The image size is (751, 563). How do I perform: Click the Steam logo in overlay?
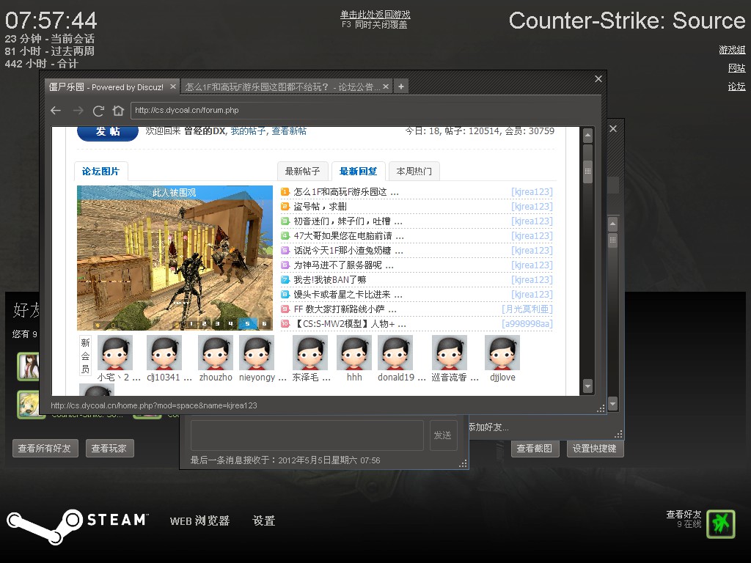[78, 526]
